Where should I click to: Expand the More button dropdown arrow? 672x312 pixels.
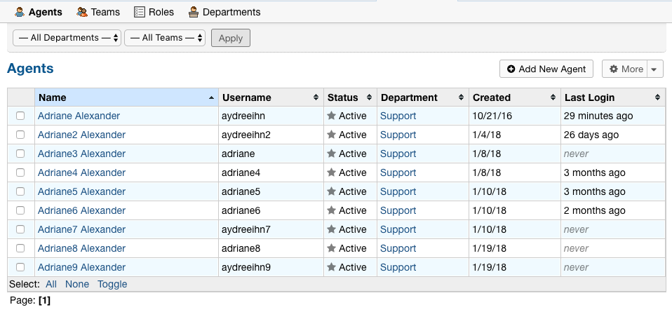point(654,69)
